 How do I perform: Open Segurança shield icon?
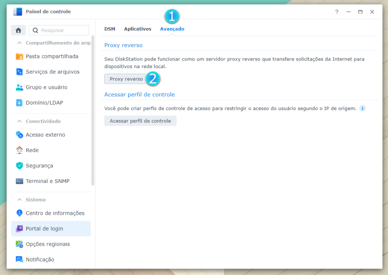click(19, 166)
